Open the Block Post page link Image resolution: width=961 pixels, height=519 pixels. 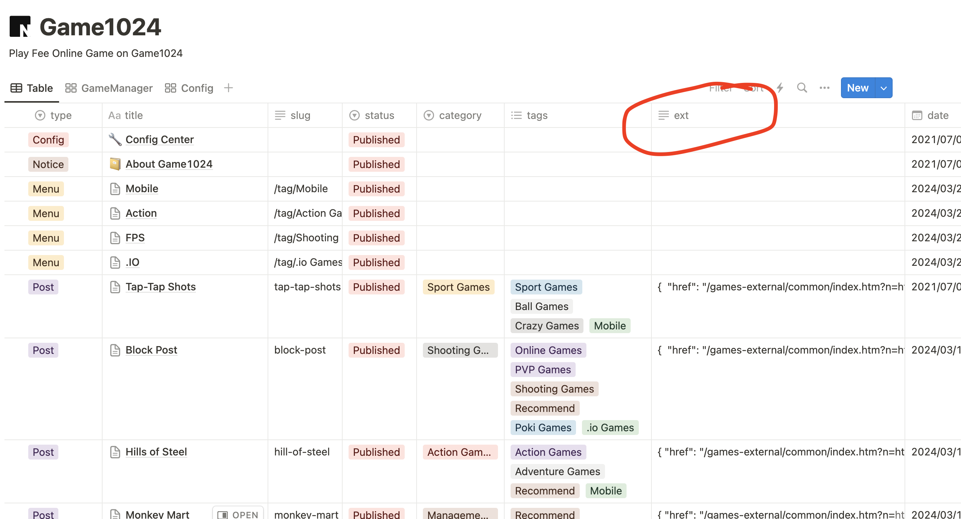[x=152, y=350]
